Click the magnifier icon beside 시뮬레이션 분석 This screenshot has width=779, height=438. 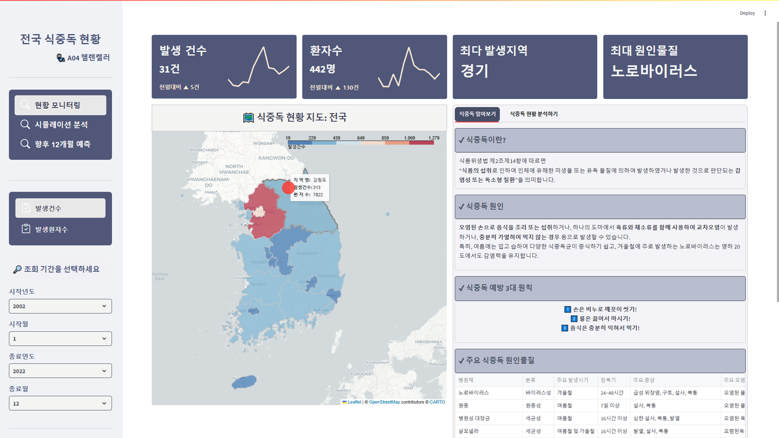coord(25,124)
